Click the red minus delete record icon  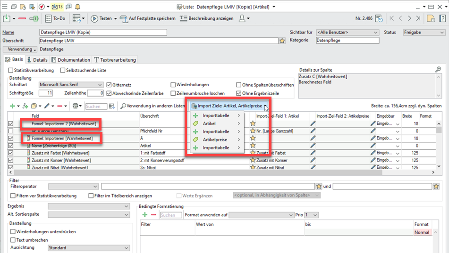[x=22, y=19]
